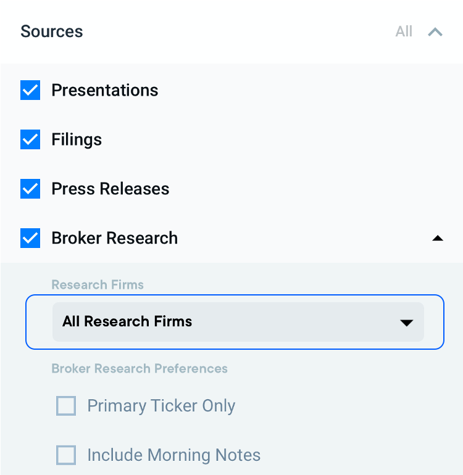Click the All link in Sources header
Image resolution: width=463 pixels, height=475 pixels.
404,31
